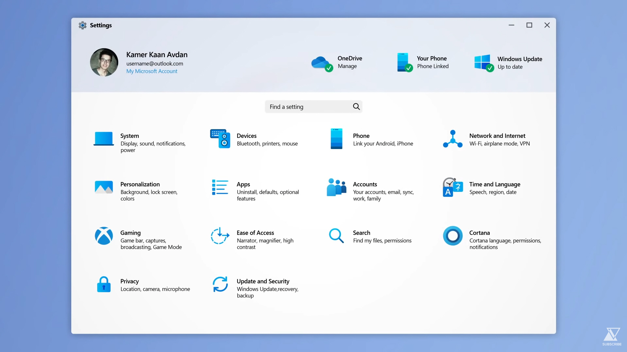This screenshot has height=352, width=627.
Task: Open the Gaming Xbox icon
Action: 104,236
